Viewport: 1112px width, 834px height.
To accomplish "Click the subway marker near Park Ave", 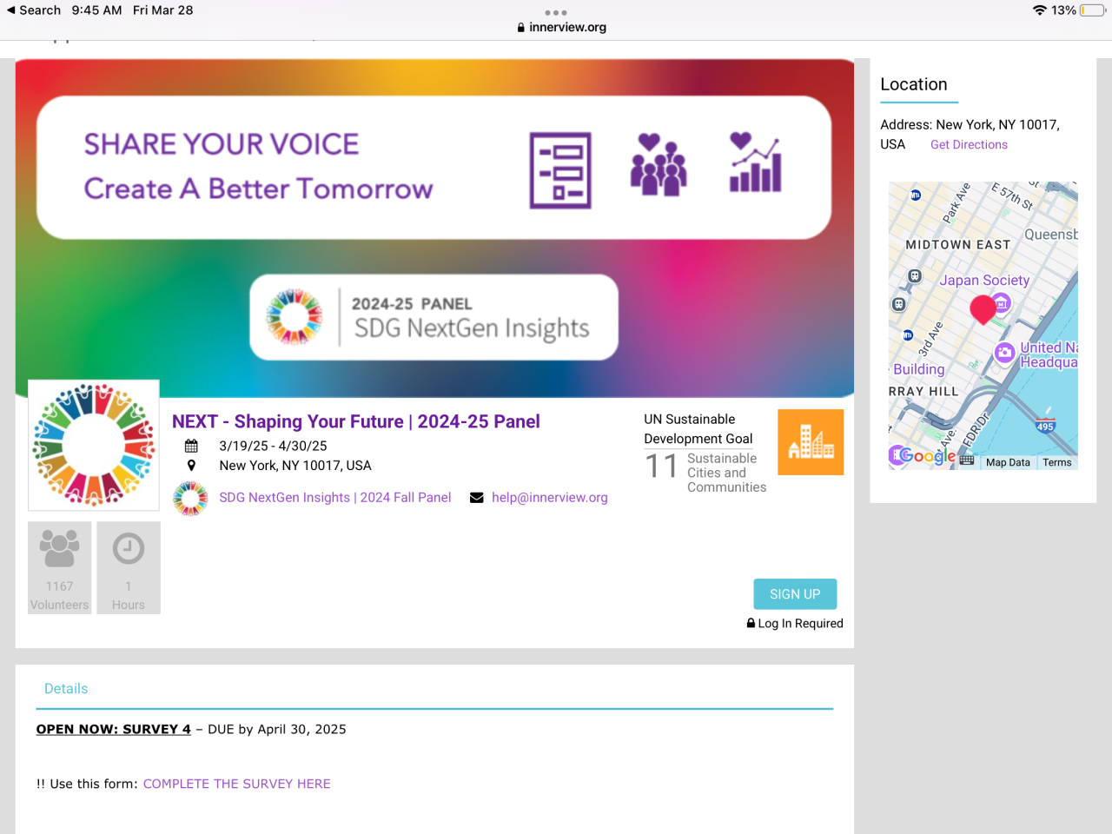I will pos(916,195).
